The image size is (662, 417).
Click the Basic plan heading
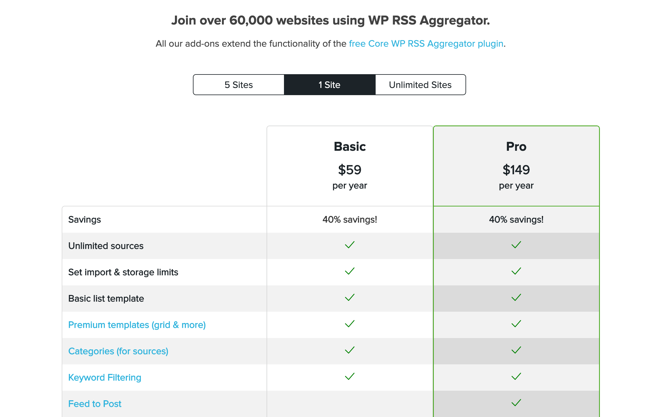point(350,147)
